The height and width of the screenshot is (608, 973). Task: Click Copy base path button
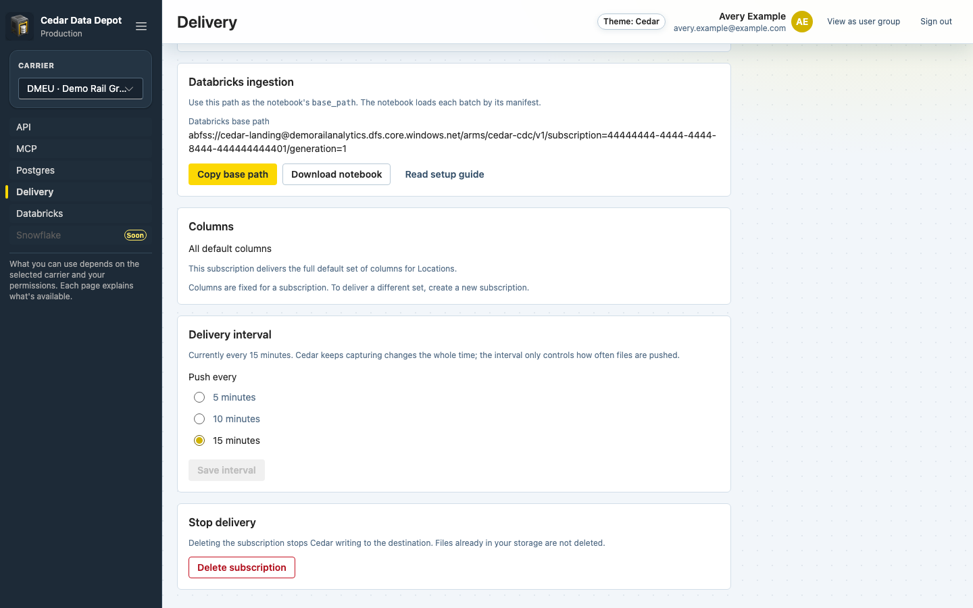click(232, 174)
